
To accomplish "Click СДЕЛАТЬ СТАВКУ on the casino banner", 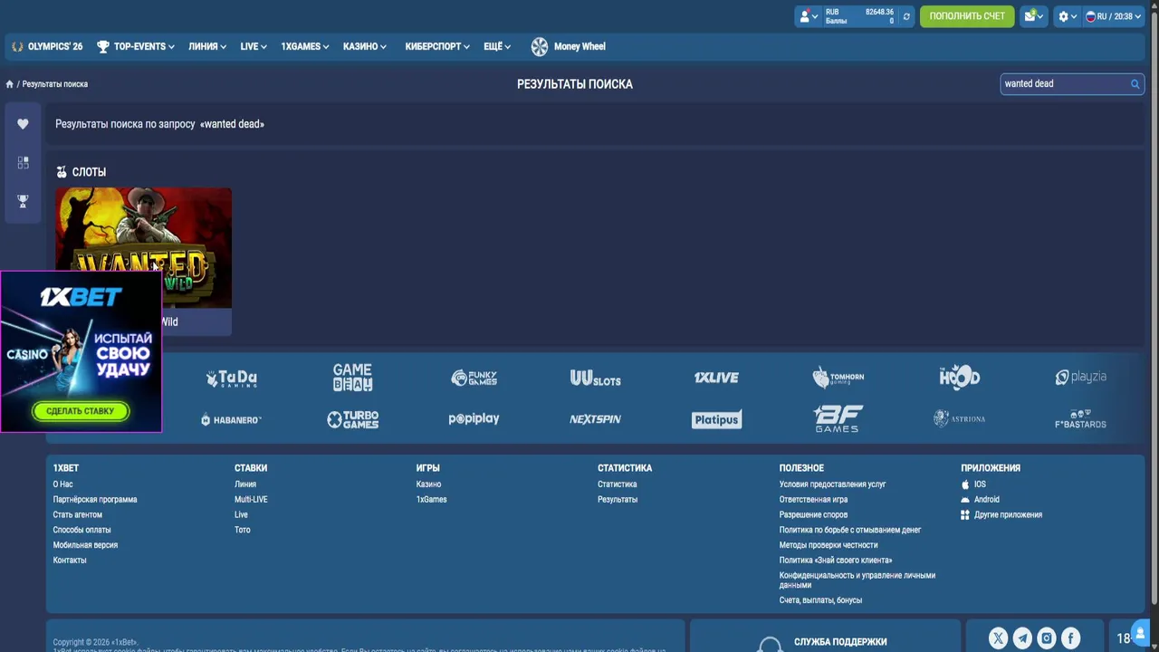I will click(81, 411).
